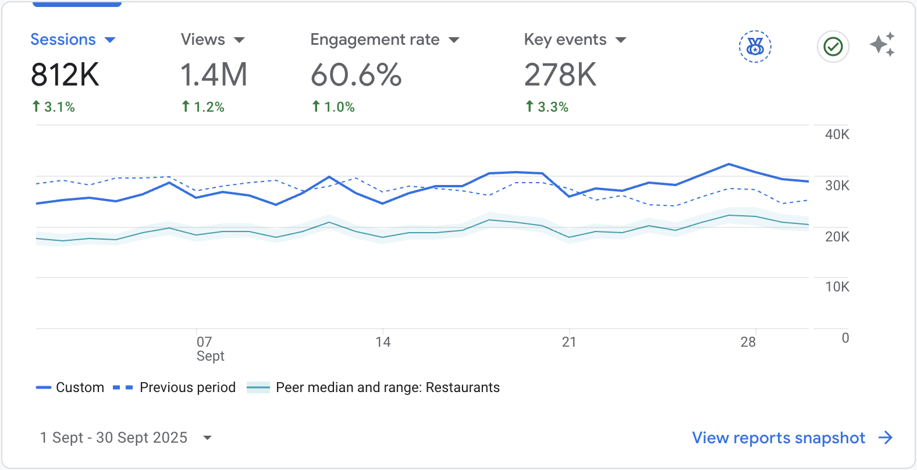The image size is (917, 470).
Task: Click the arrow beside View reports snapshot
Action: click(x=886, y=437)
